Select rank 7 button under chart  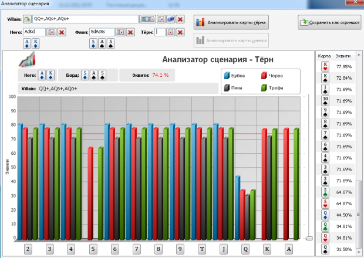pos(136,249)
